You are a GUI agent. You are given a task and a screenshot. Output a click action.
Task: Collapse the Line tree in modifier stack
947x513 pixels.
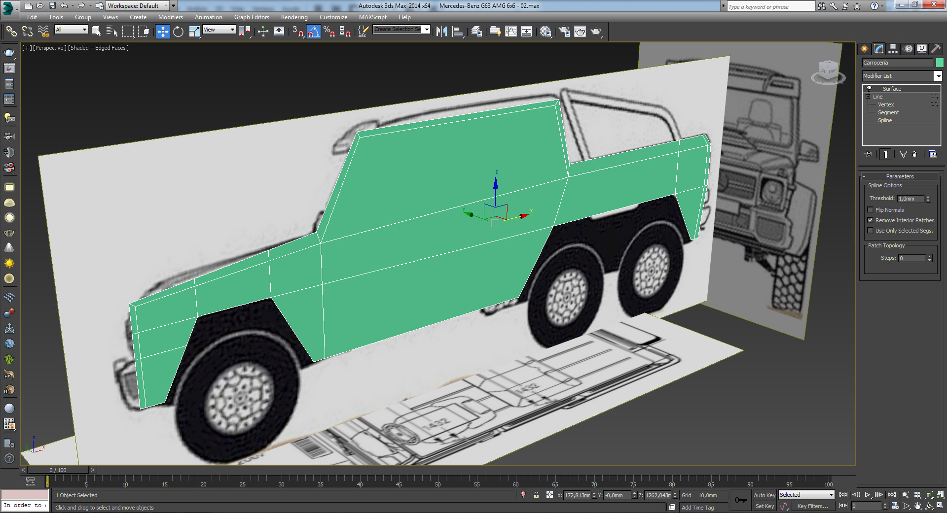tap(868, 97)
